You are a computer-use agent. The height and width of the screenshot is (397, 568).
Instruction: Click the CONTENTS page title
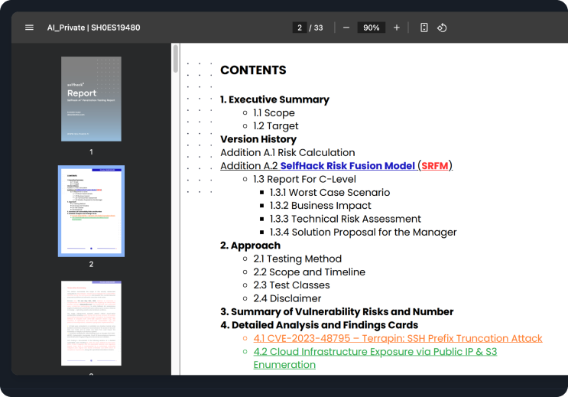(253, 70)
